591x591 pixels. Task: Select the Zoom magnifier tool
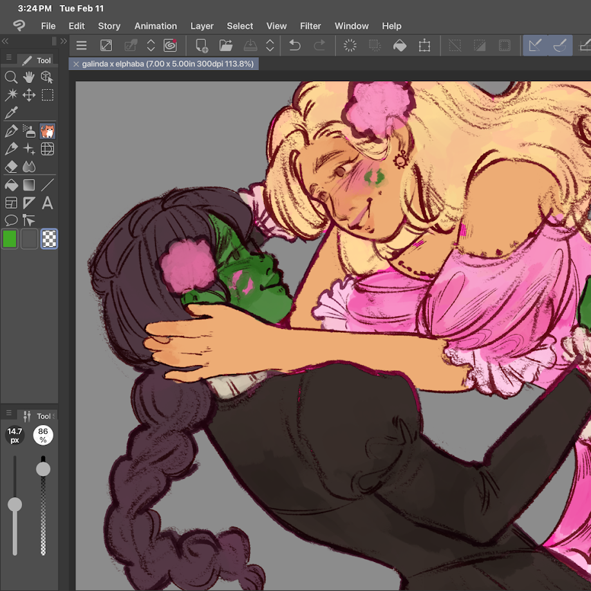[x=11, y=77]
